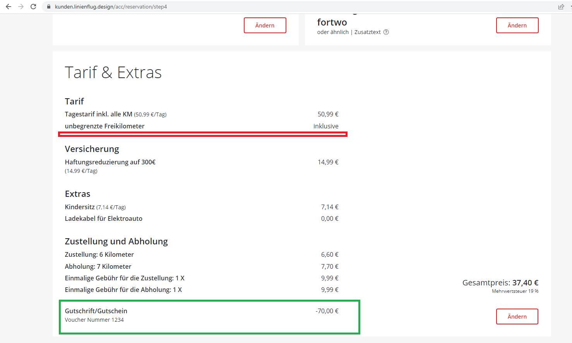Screen dimensions: 572x343
Task: Click the Zustellung und Abholung heading
Action: click(x=116, y=241)
